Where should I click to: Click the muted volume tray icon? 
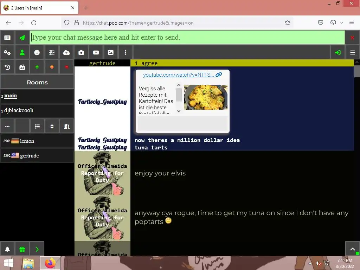[318, 263]
